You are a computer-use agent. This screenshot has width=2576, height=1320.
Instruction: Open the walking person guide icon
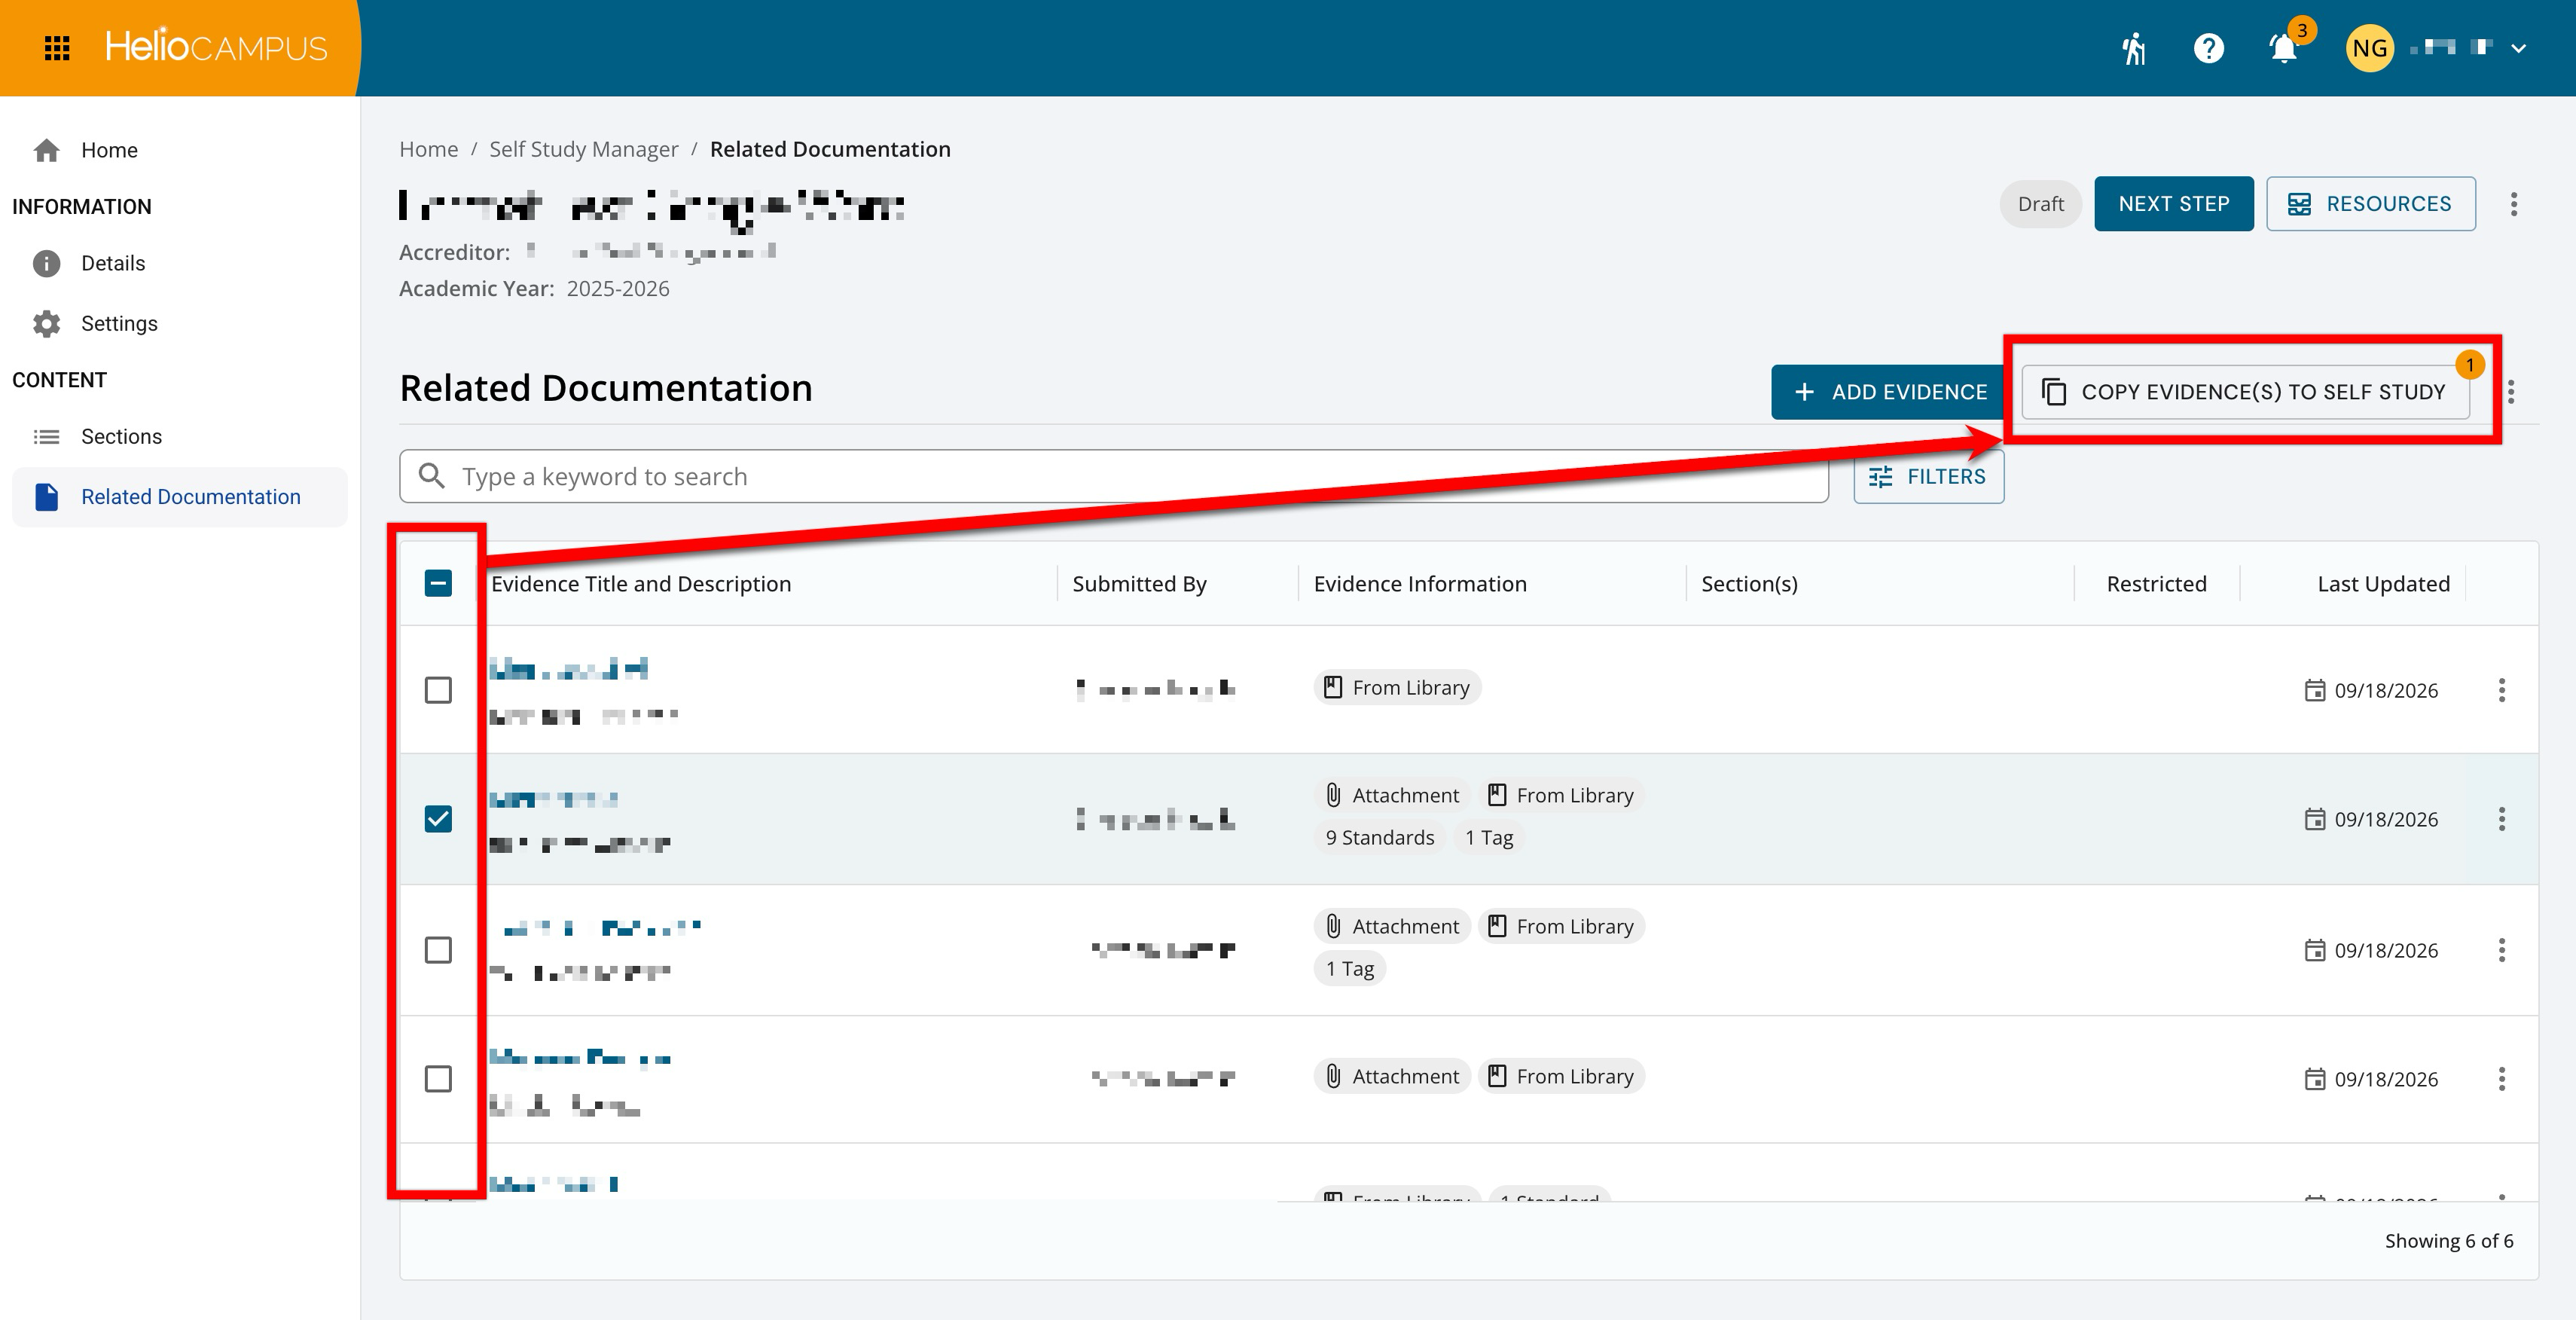[x=2134, y=48]
